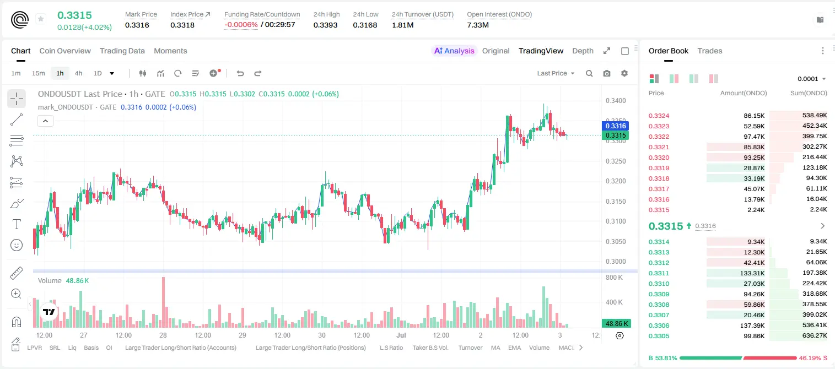
Task: Switch chart to Depth view
Action: (583, 51)
